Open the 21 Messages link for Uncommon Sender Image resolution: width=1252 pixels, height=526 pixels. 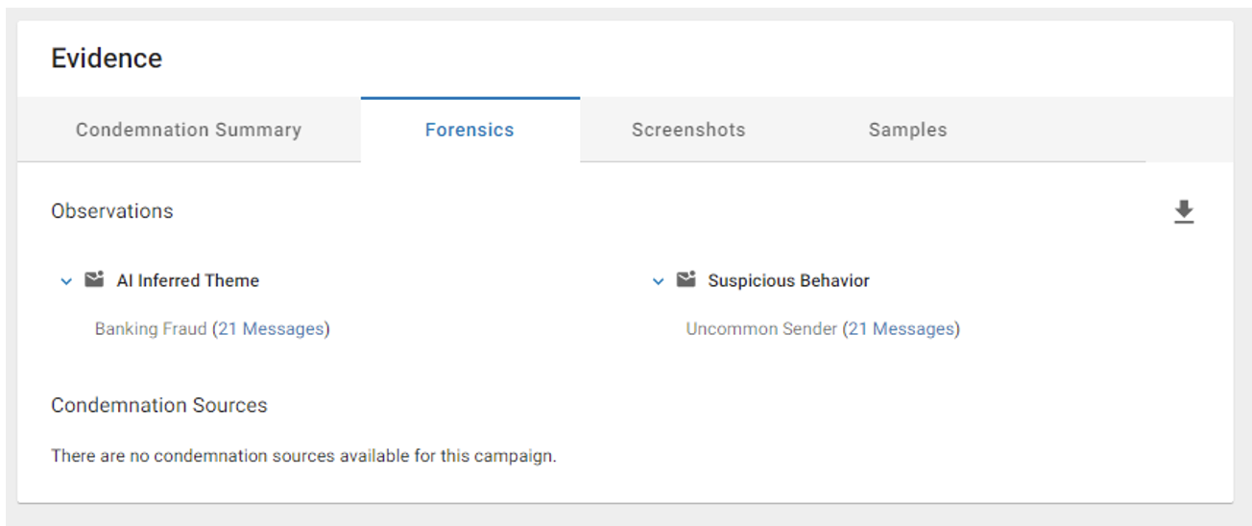[902, 329]
